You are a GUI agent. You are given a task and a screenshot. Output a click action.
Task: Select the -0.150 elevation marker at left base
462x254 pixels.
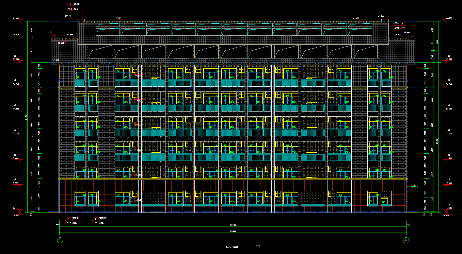tap(15, 216)
